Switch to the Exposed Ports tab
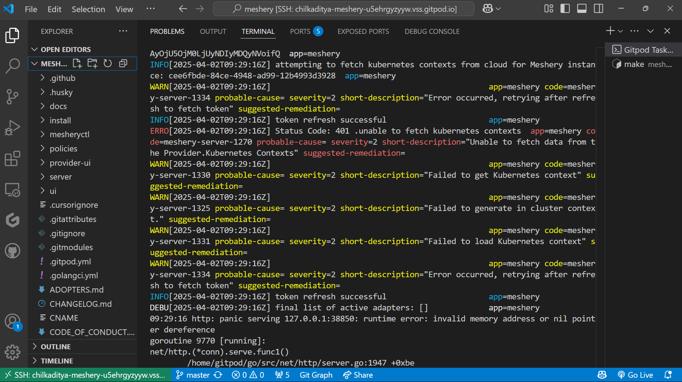 click(x=363, y=31)
